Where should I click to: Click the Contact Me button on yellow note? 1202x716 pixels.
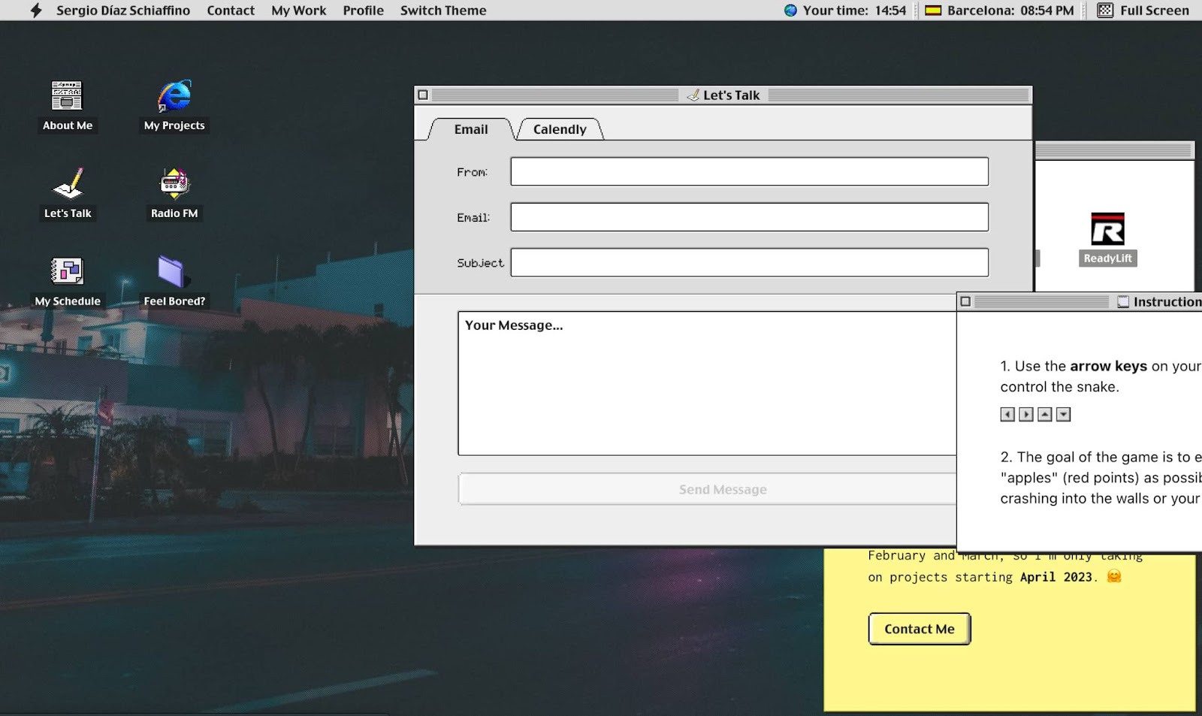point(919,629)
